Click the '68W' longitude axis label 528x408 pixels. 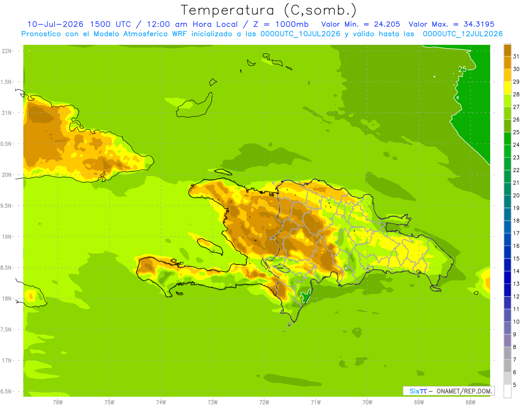[x=470, y=402]
